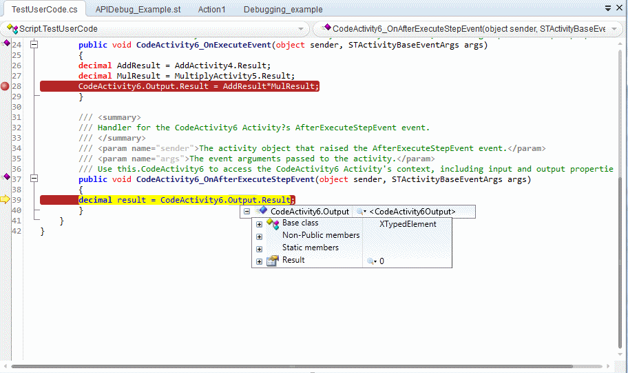
Task: Collapse the method block at line 24
Action: click(33, 45)
